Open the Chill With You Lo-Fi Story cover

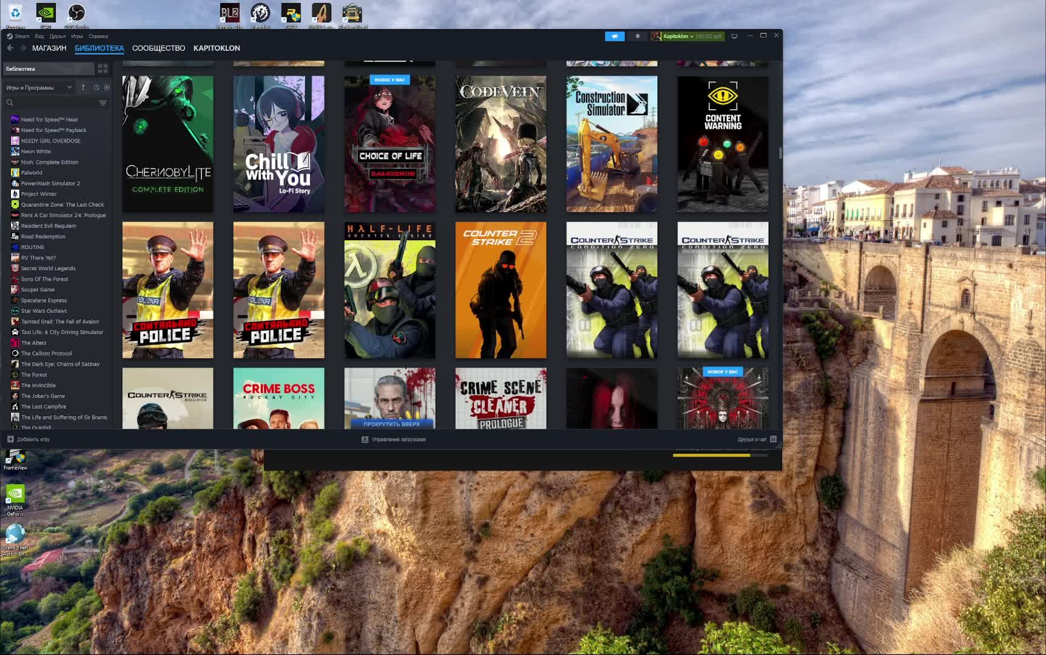pos(279,144)
